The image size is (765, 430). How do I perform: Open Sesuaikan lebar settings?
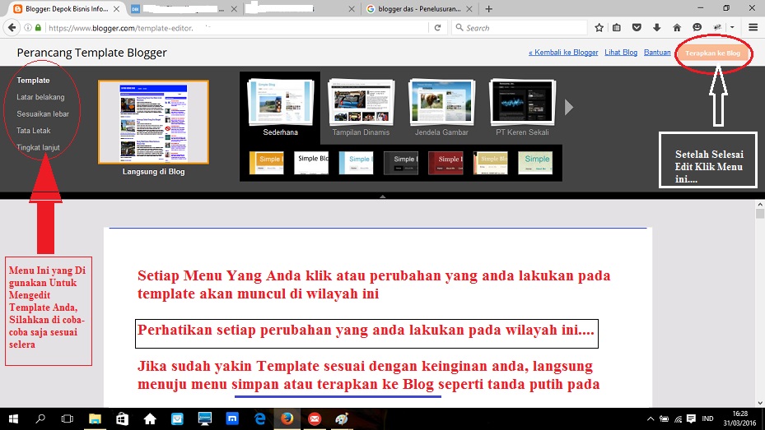[43, 114]
